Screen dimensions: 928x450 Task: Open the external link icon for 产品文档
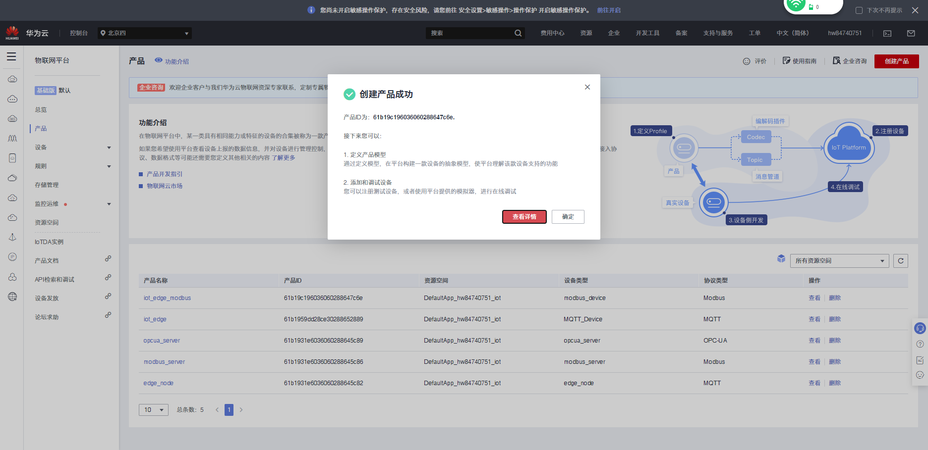pyautogui.click(x=108, y=258)
